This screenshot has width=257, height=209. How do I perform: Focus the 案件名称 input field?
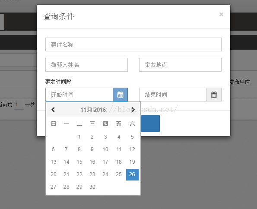tap(133, 44)
